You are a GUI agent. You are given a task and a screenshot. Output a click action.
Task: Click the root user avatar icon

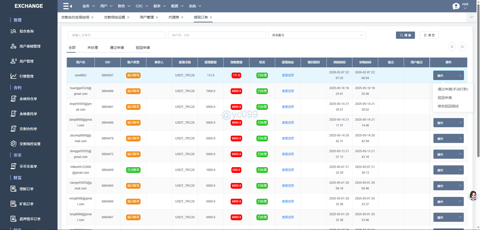tap(456, 6)
